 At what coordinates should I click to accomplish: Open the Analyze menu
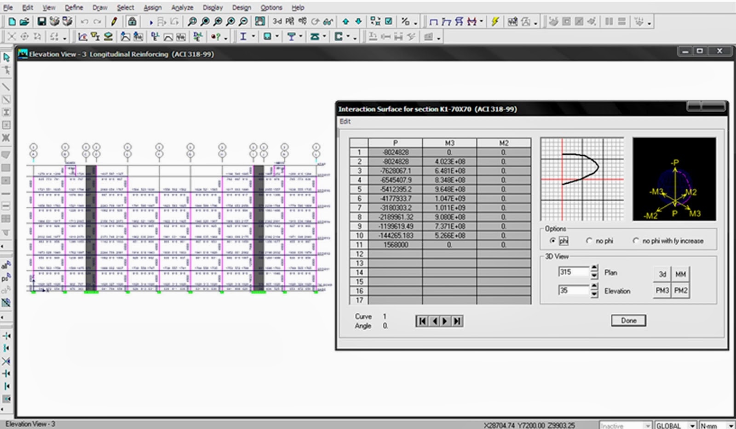tap(182, 7)
